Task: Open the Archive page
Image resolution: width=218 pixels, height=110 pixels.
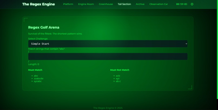Action: point(140,4)
